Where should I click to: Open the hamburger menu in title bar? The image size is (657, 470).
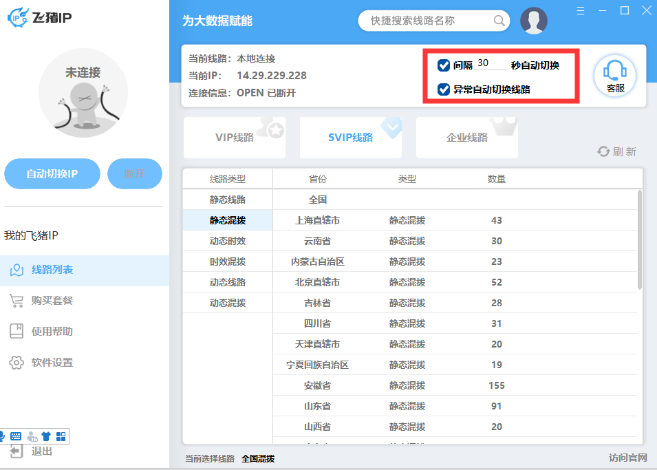pos(581,10)
